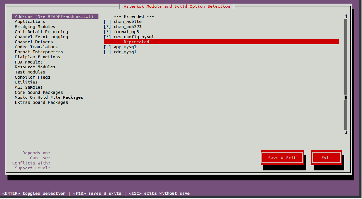Viewport: 362px width, 199px height.
Task: Open the Applications category
Action: pyautogui.click(x=30, y=21)
